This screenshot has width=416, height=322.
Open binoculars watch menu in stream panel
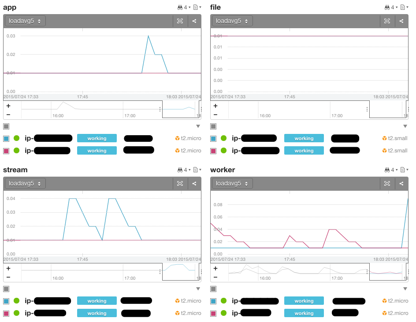[184, 170]
